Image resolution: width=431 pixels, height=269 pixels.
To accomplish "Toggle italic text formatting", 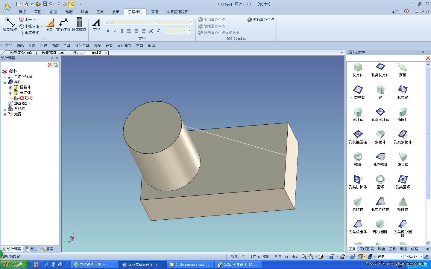I will (x=115, y=31).
